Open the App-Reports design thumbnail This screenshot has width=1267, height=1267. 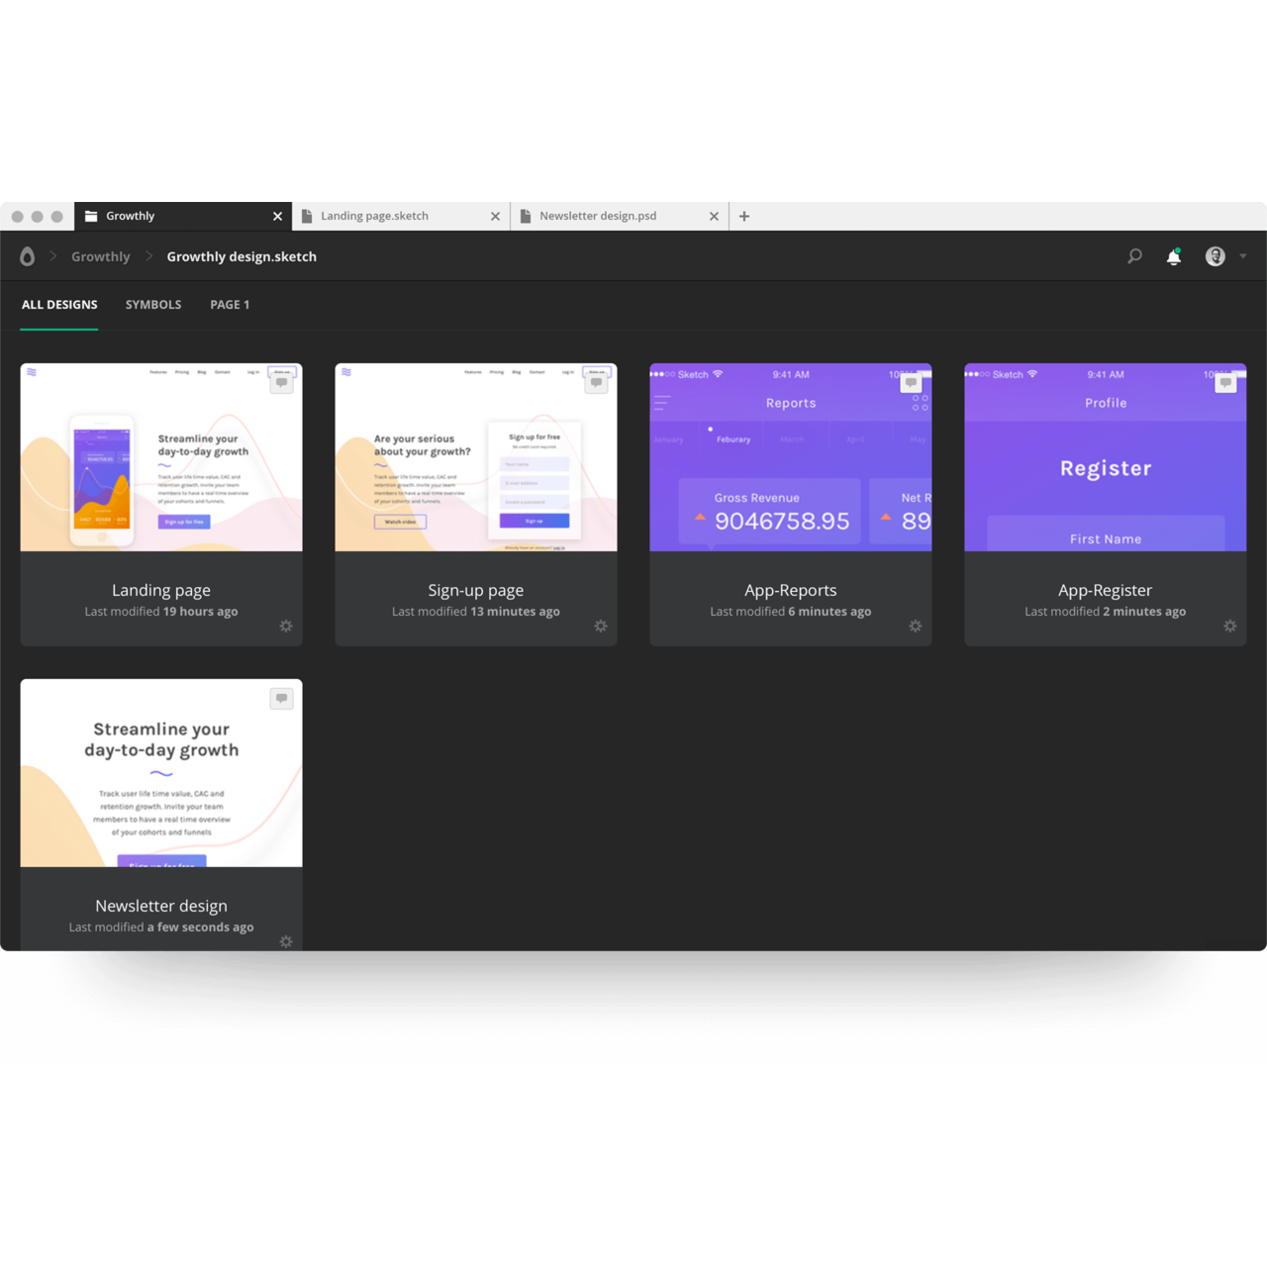coord(790,457)
